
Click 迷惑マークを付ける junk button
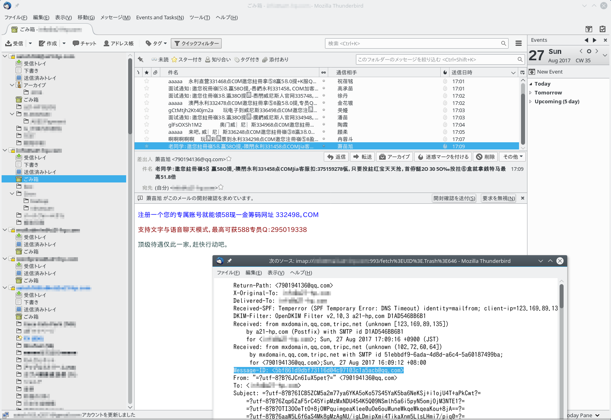[x=443, y=157]
